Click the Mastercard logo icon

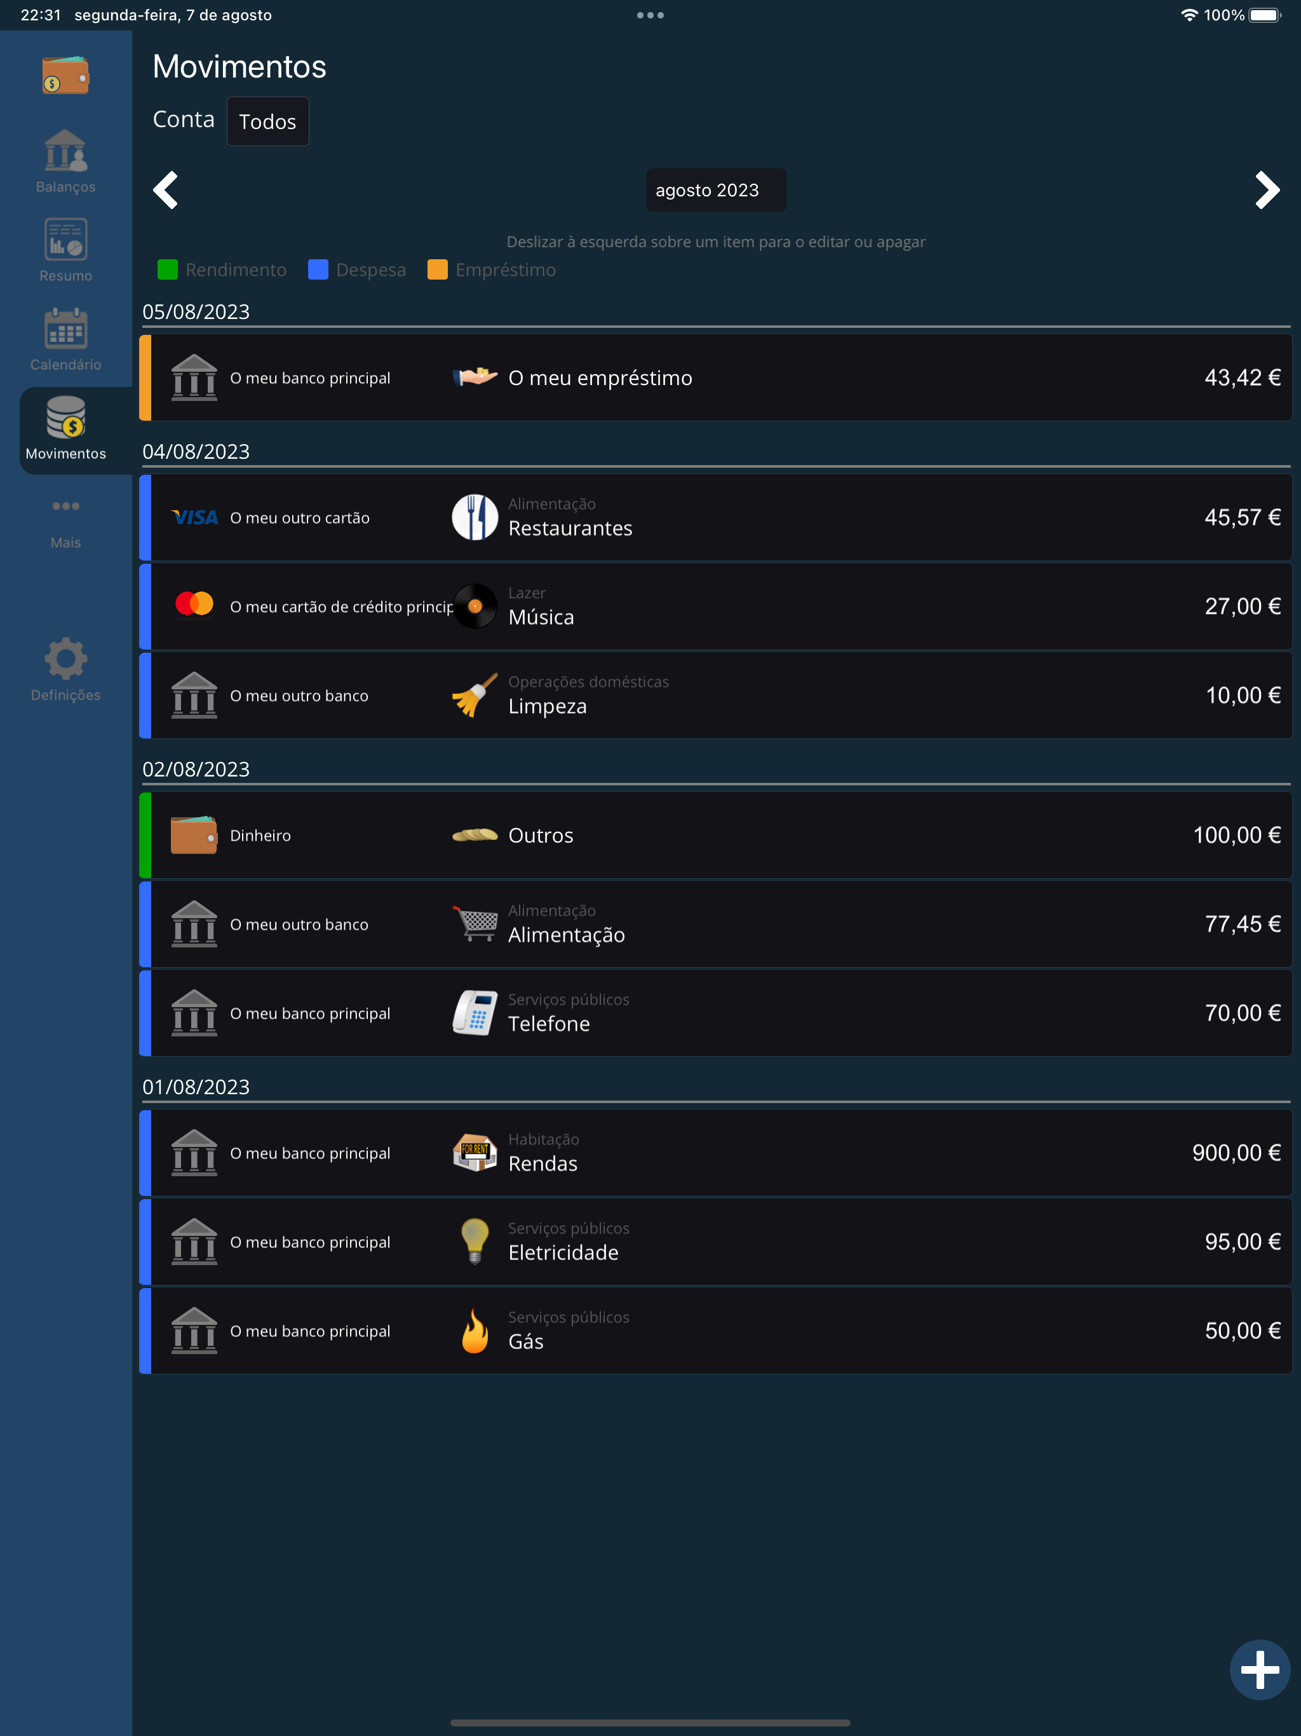tap(194, 604)
